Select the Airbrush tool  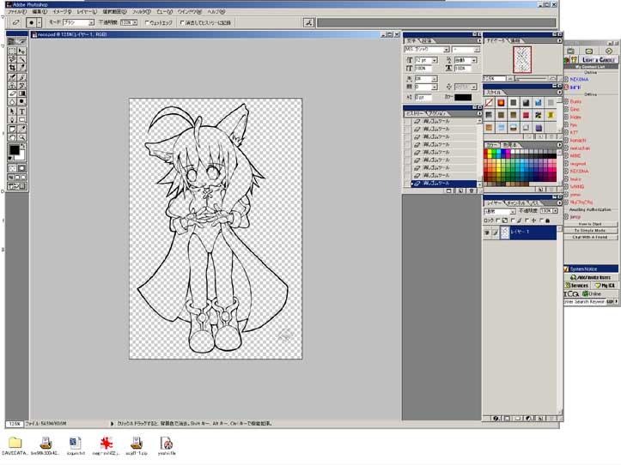[12, 76]
